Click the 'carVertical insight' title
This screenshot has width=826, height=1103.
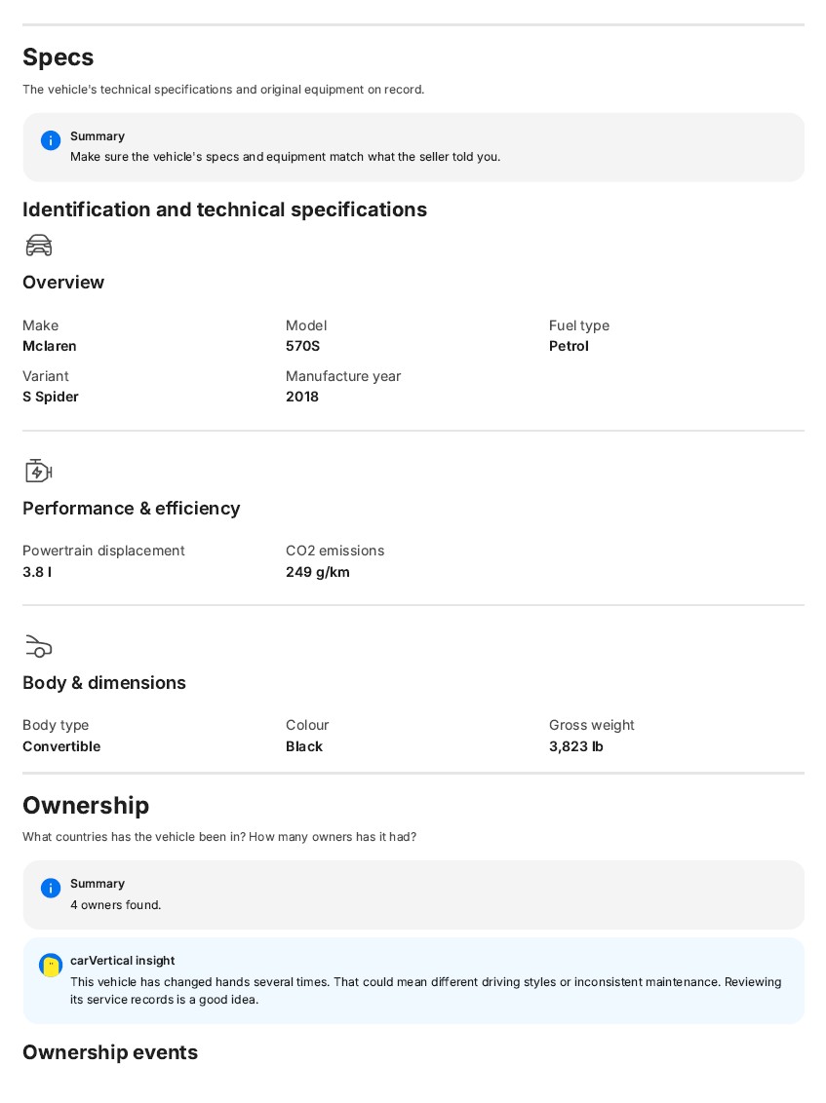pyautogui.click(x=123, y=960)
